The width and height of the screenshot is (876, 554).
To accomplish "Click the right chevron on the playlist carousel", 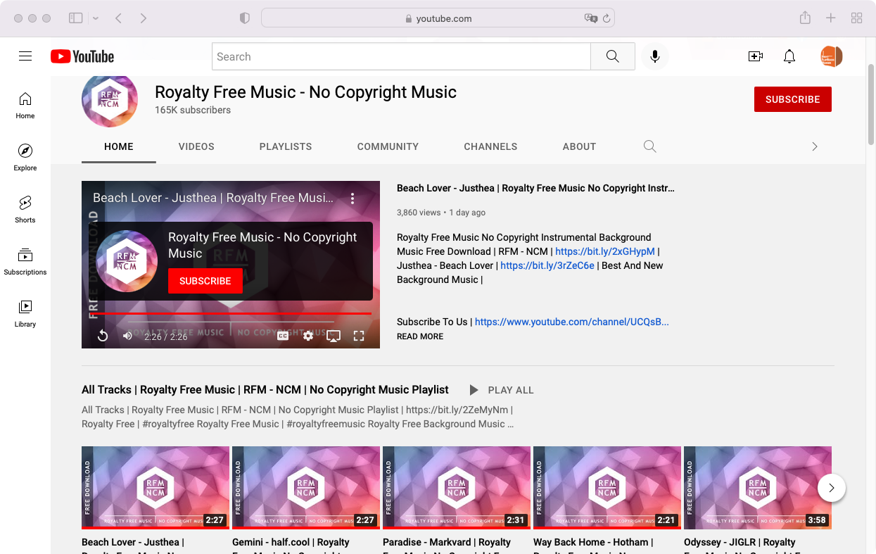I will click(x=832, y=488).
